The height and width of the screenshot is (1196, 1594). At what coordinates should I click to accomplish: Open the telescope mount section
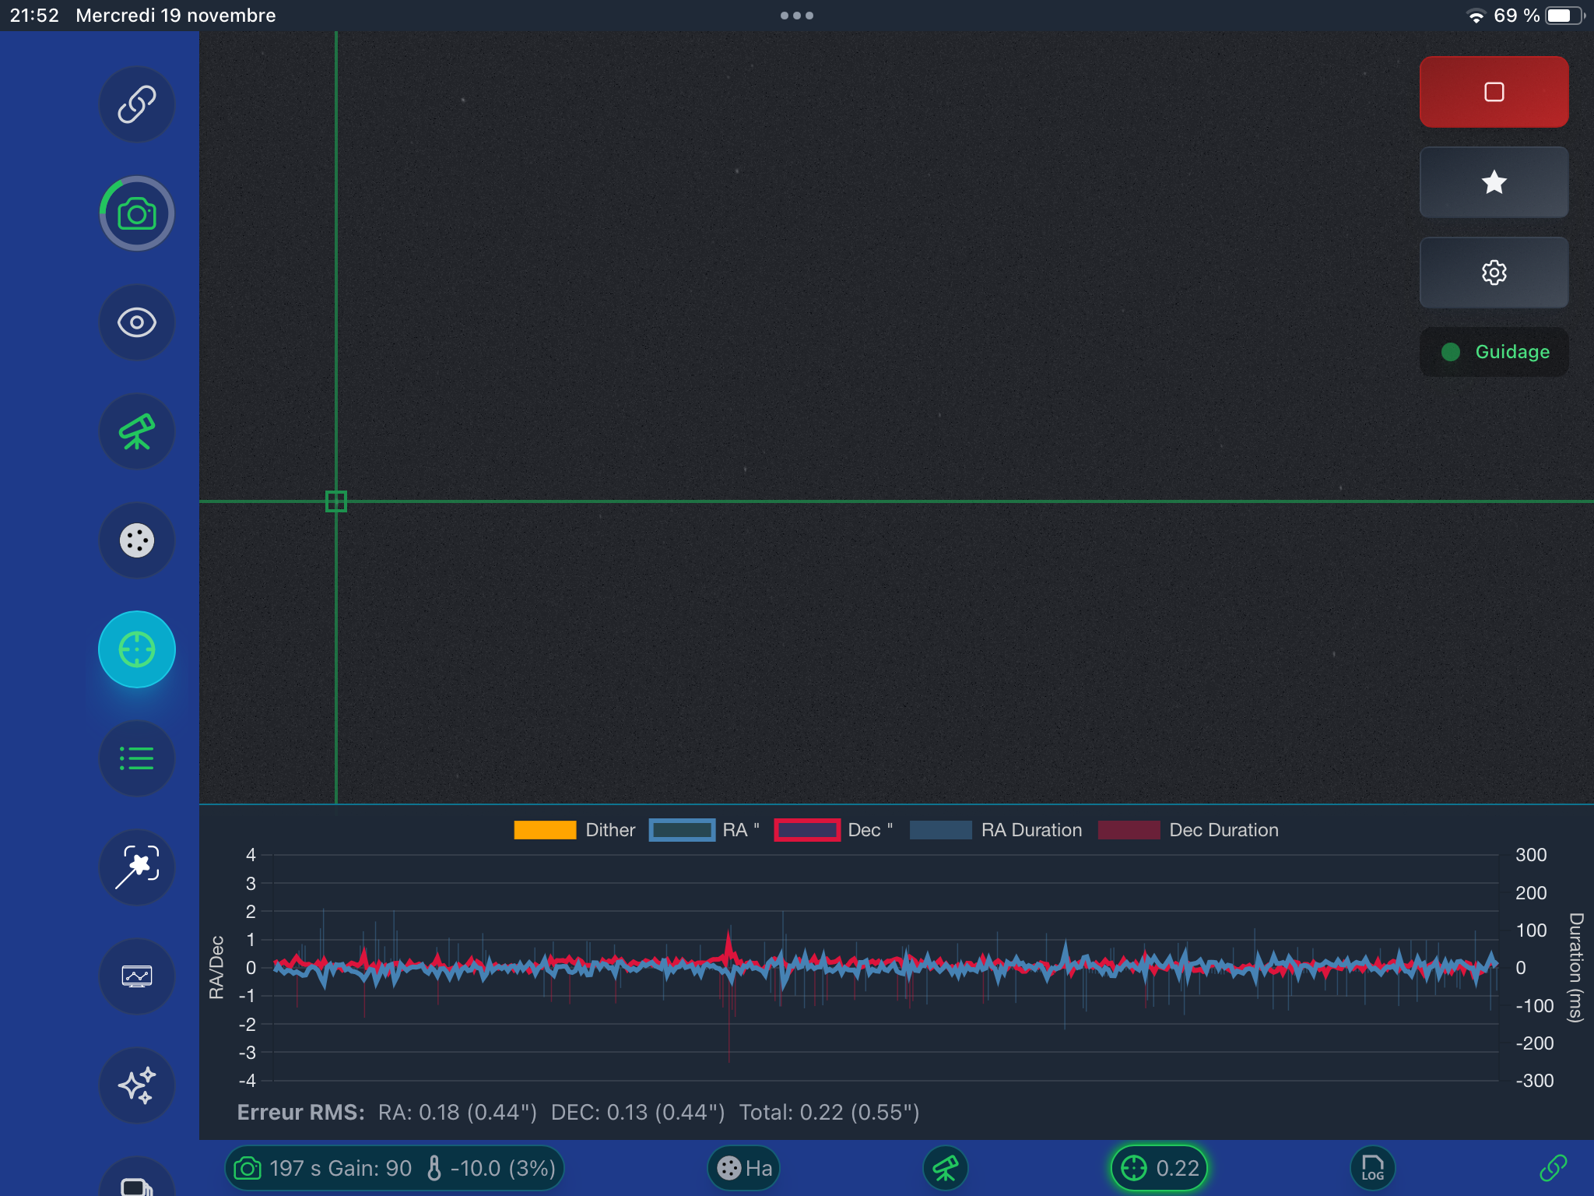tap(137, 431)
